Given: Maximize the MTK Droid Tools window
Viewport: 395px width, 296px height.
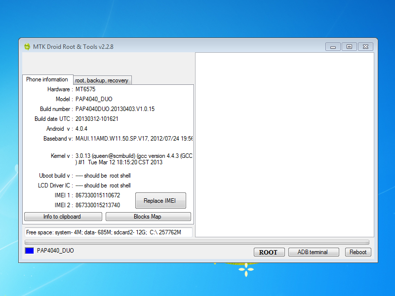Looking at the screenshot, I should pyautogui.click(x=349, y=47).
